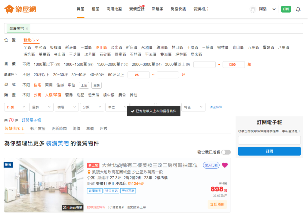Click the maximum 坪 input field

click(168, 75)
